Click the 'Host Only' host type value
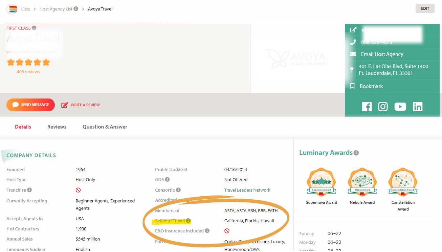This screenshot has height=252, width=442. (85, 179)
